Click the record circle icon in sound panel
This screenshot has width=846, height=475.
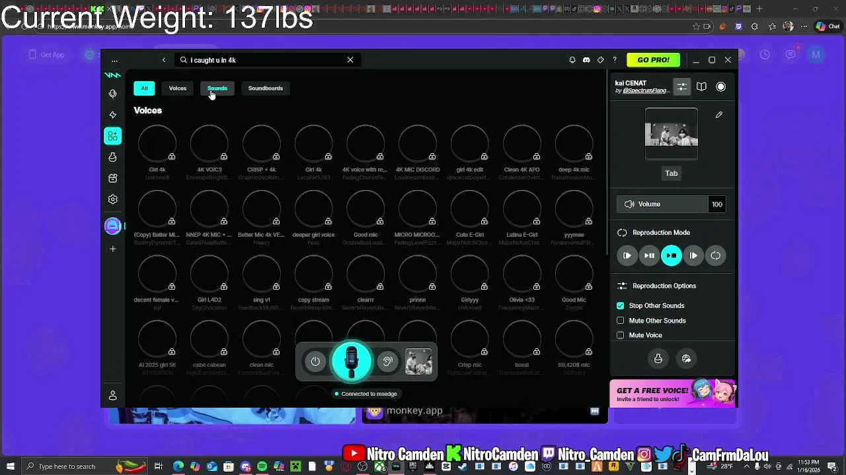(721, 86)
